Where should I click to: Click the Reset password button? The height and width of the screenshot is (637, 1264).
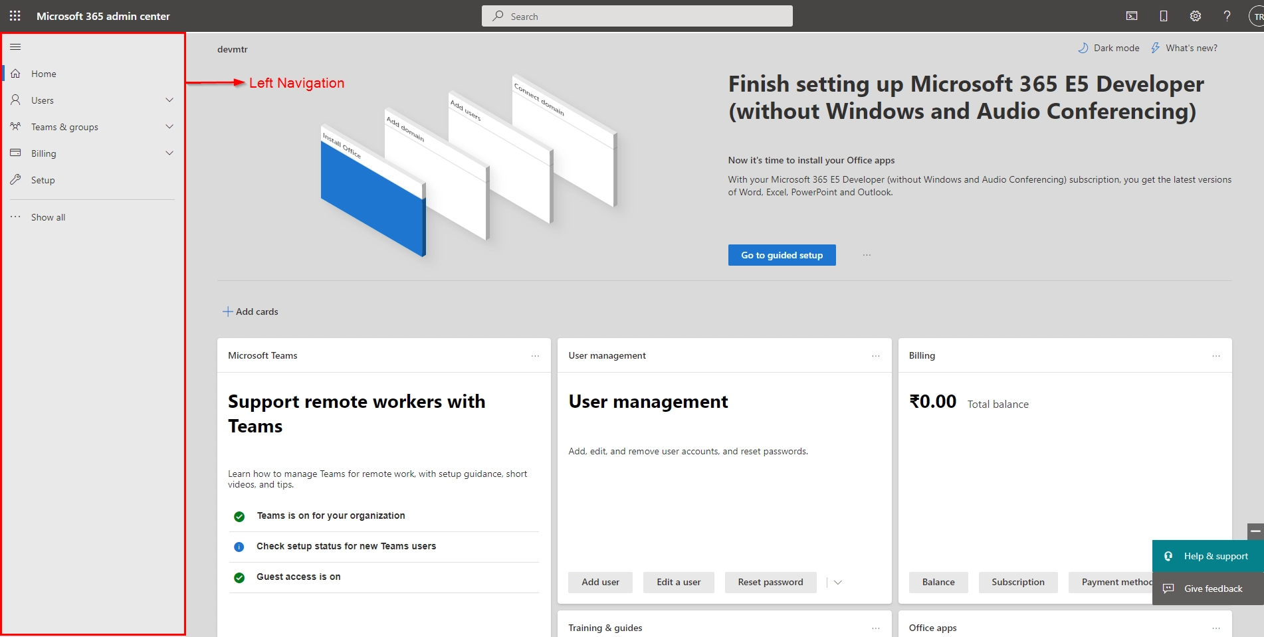770,583
